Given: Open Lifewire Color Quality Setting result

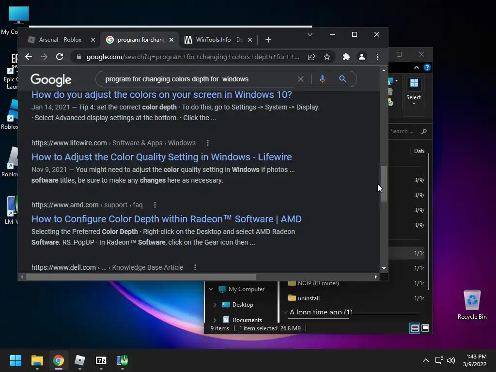Looking at the screenshot, I should click(x=162, y=157).
